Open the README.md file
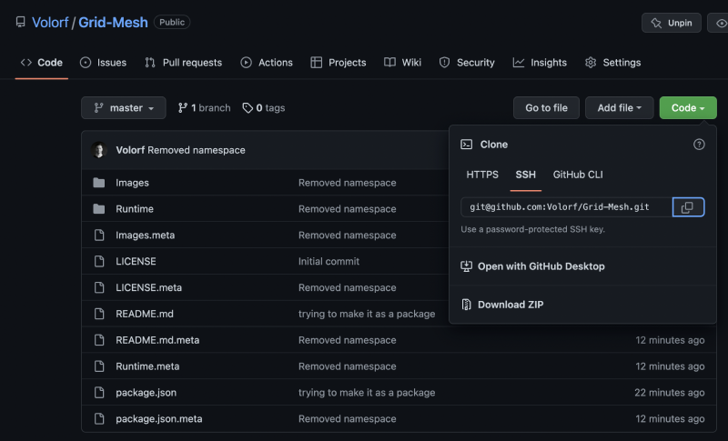728x441 pixels. tap(145, 314)
